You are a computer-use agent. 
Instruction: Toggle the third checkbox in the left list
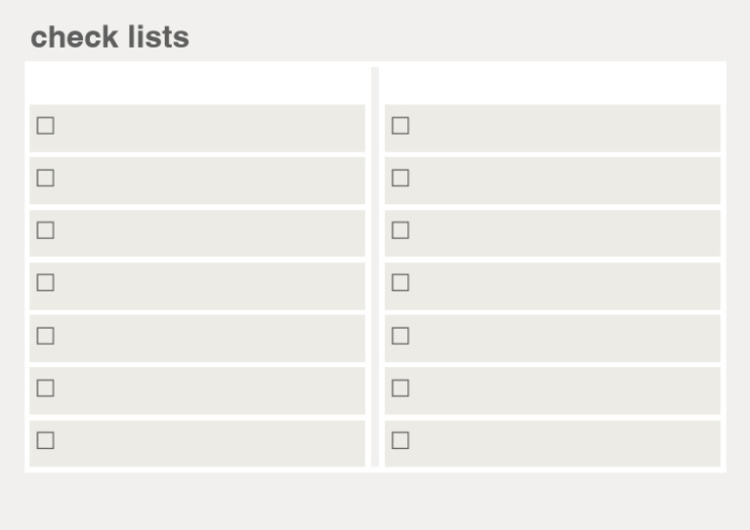(x=45, y=231)
